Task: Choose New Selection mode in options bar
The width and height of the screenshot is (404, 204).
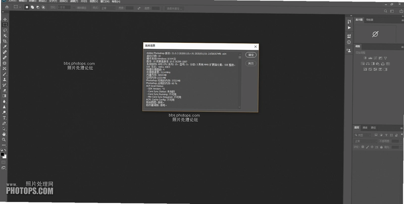Action: pyautogui.click(x=27, y=8)
